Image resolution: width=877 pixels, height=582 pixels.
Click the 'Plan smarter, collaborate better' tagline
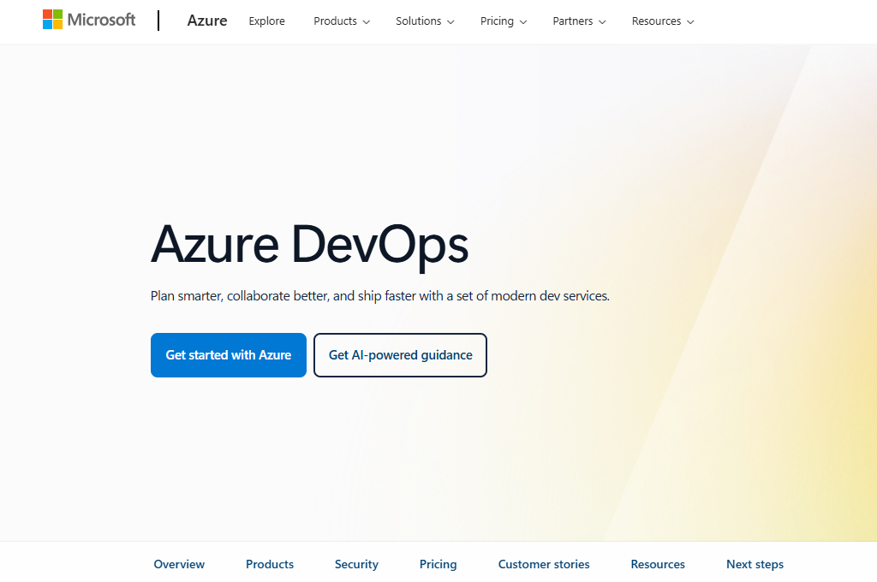tap(379, 296)
